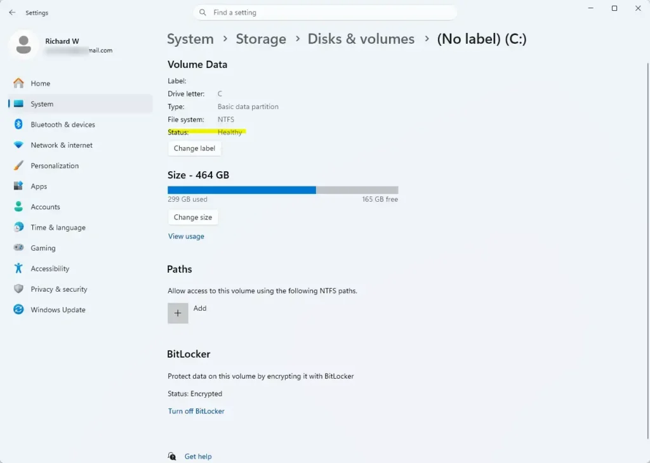The image size is (650, 463).
Task: Click the Personalization paintbrush icon
Action: [18, 166]
